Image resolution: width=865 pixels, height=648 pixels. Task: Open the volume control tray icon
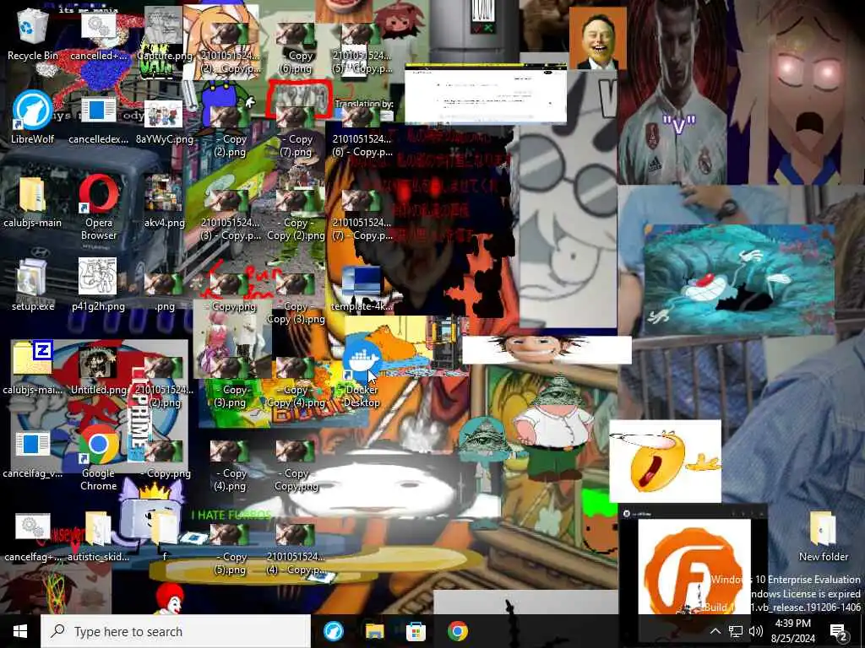coord(756,631)
